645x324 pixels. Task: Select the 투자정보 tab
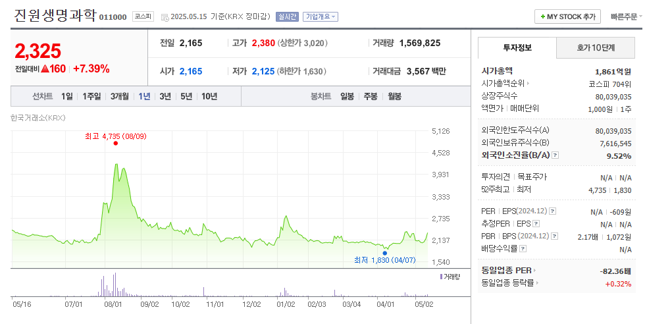point(517,48)
